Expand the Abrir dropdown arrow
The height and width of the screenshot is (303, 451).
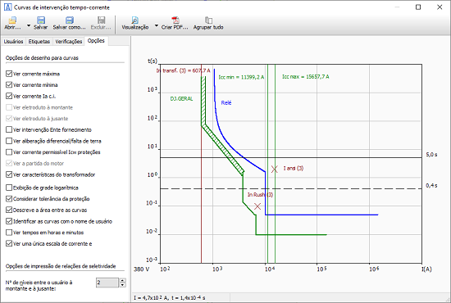(29, 26)
